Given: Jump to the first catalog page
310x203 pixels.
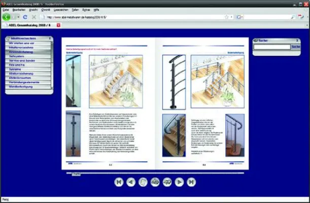Looking at the screenshot, I should coord(119,182).
